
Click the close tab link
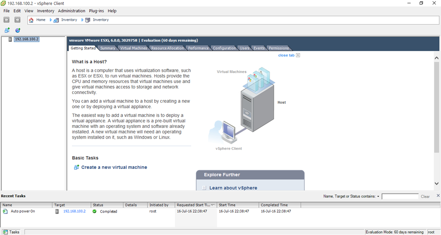(x=286, y=55)
